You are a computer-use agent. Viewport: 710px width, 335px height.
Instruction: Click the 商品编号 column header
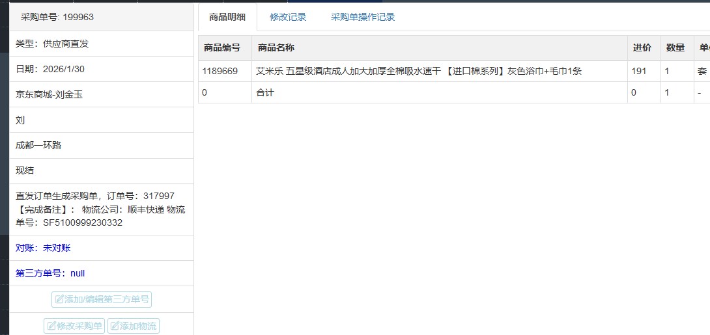coord(222,48)
